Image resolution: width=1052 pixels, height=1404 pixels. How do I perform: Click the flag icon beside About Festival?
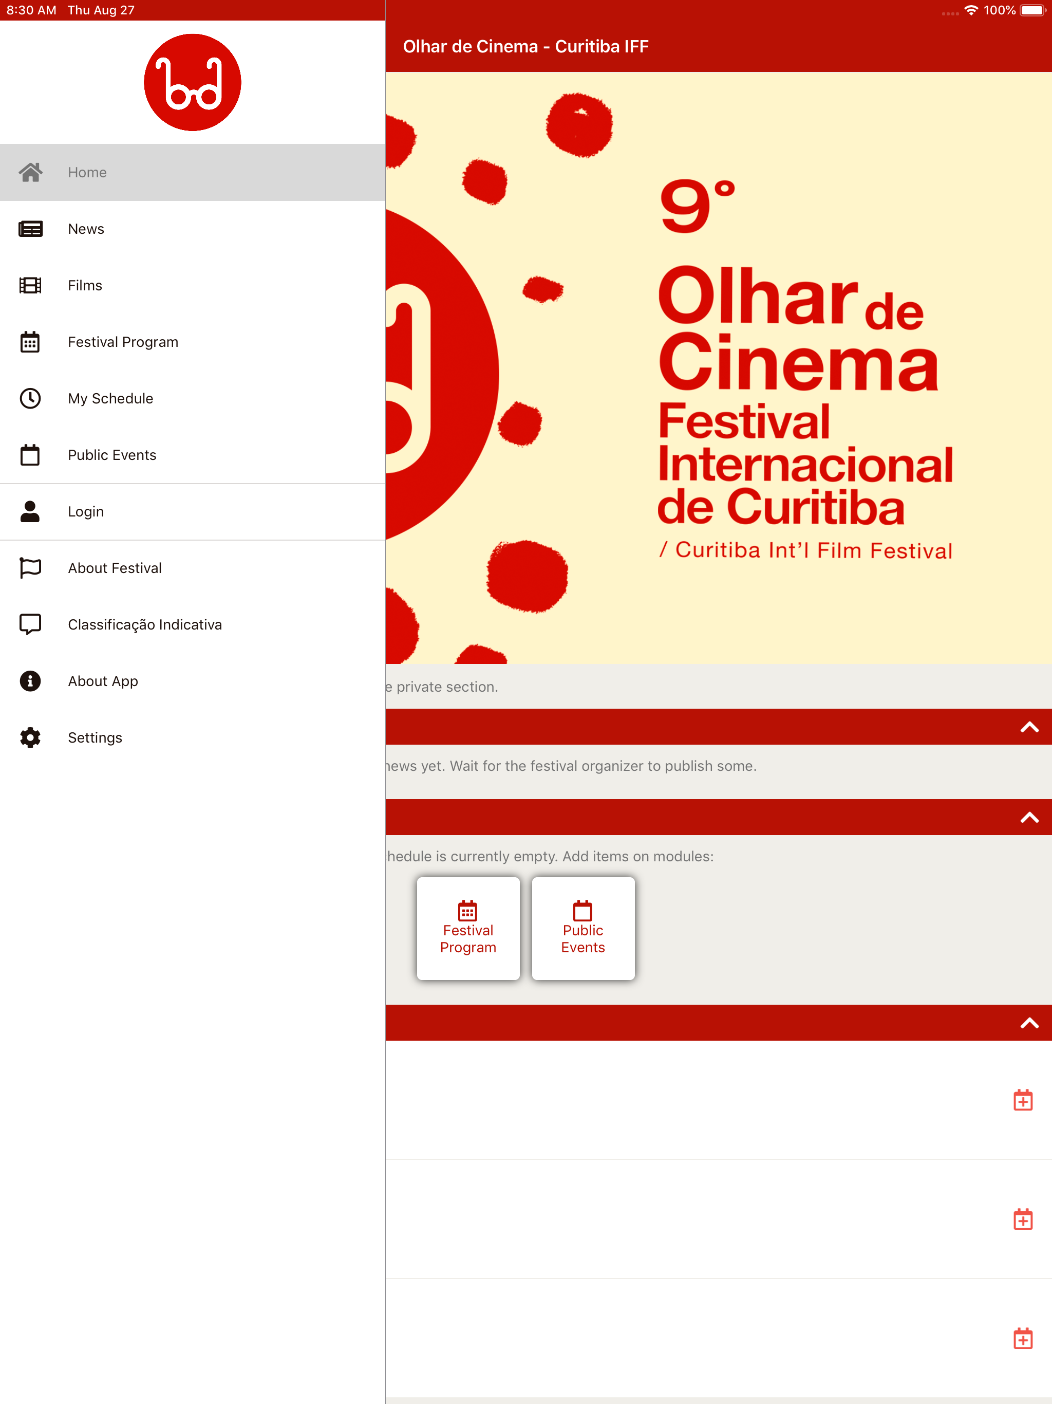click(30, 568)
